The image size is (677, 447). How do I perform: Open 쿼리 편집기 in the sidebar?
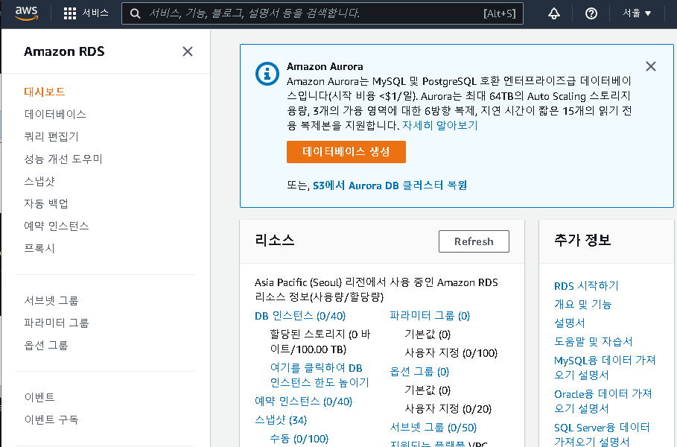click(x=51, y=136)
